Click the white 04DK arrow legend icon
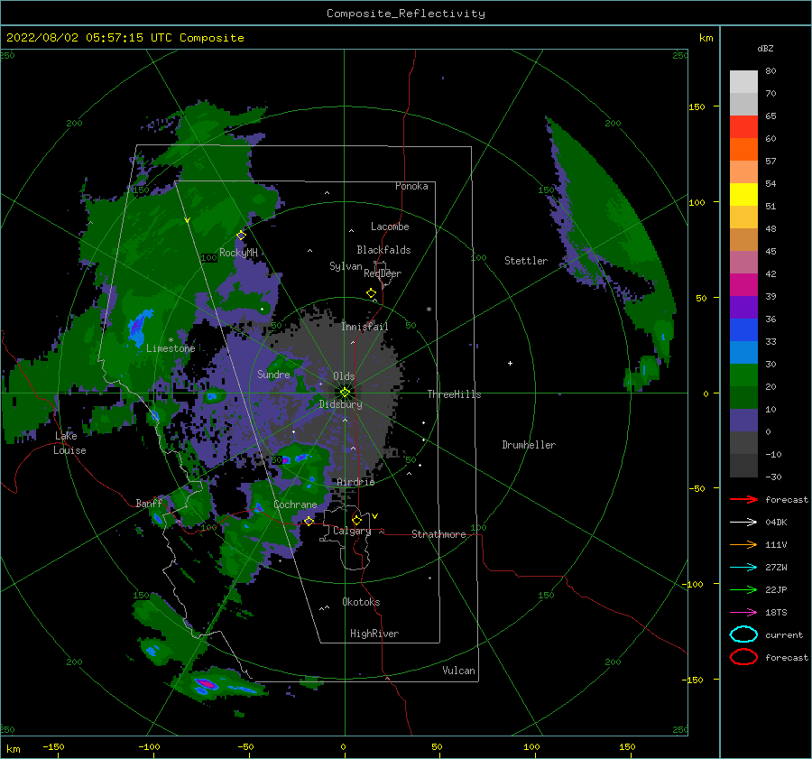The image size is (812, 759). 743,522
